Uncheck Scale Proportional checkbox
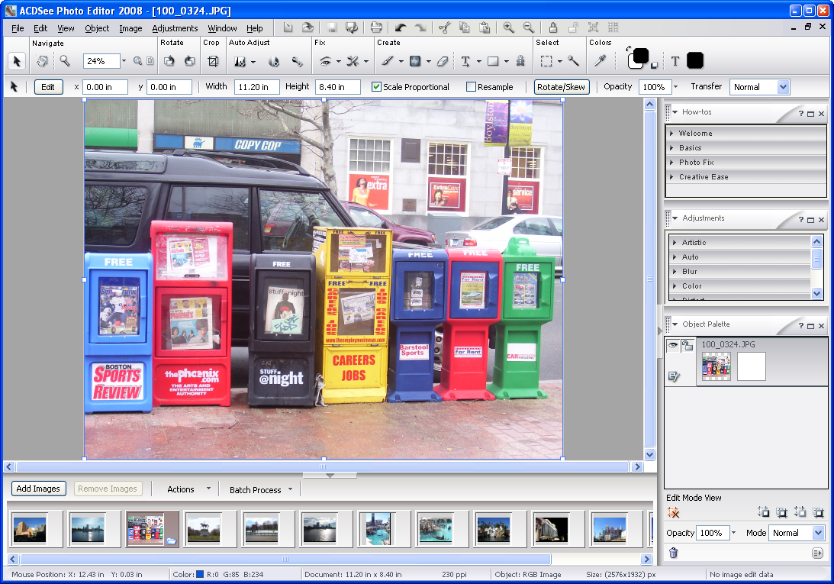This screenshot has width=834, height=584. point(376,87)
